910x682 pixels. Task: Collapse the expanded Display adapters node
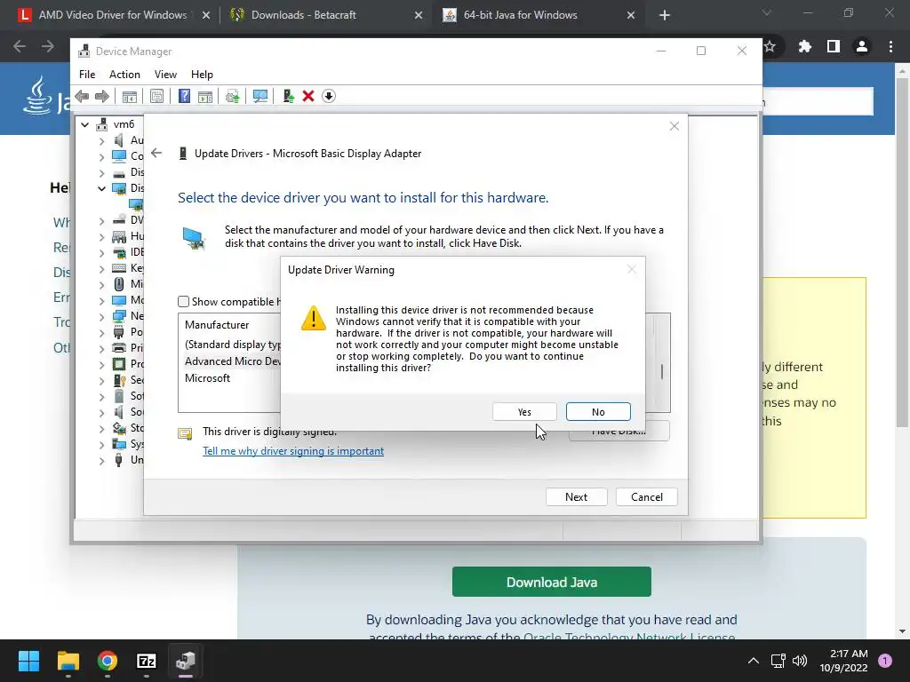coord(101,188)
